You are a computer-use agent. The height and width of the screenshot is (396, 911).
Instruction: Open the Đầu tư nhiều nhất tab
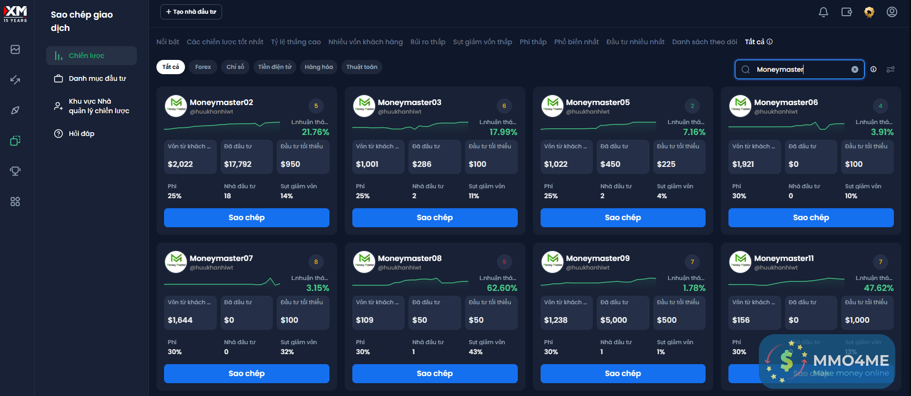coord(635,42)
